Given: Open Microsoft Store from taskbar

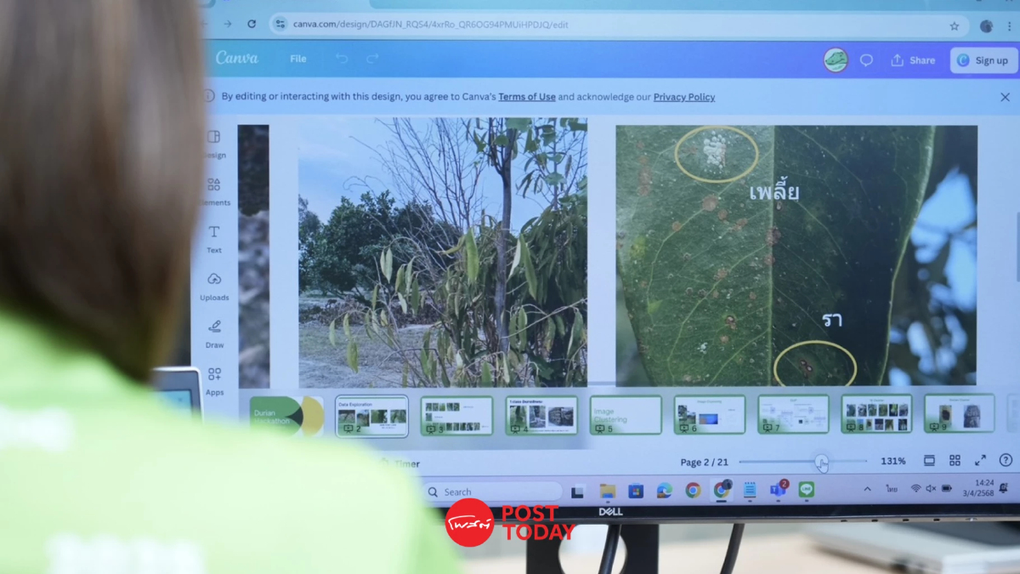Looking at the screenshot, I should click(x=636, y=491).
